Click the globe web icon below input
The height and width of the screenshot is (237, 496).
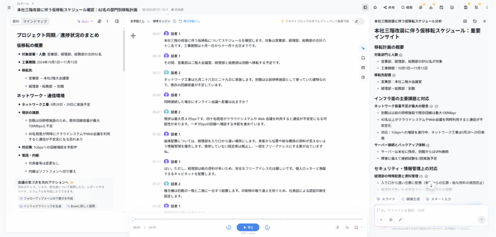(391, 220)
